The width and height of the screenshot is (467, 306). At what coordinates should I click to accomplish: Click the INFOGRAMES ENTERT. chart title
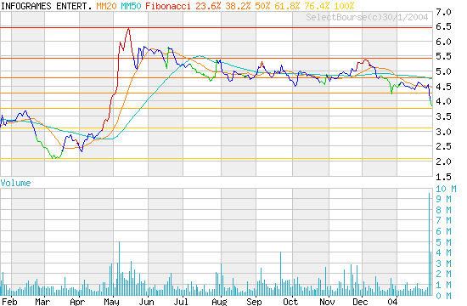click(x=47, y=6)
